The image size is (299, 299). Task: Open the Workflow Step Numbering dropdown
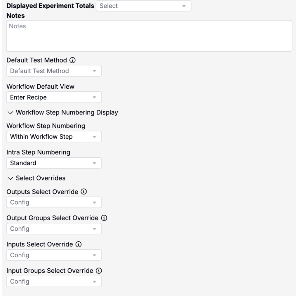point(54,137)
